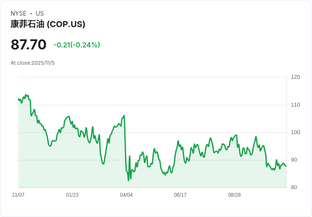The height and width of the screenshot is (217, 312).
Task: Click the 100 y-axis label
Action: click(295, 132)
